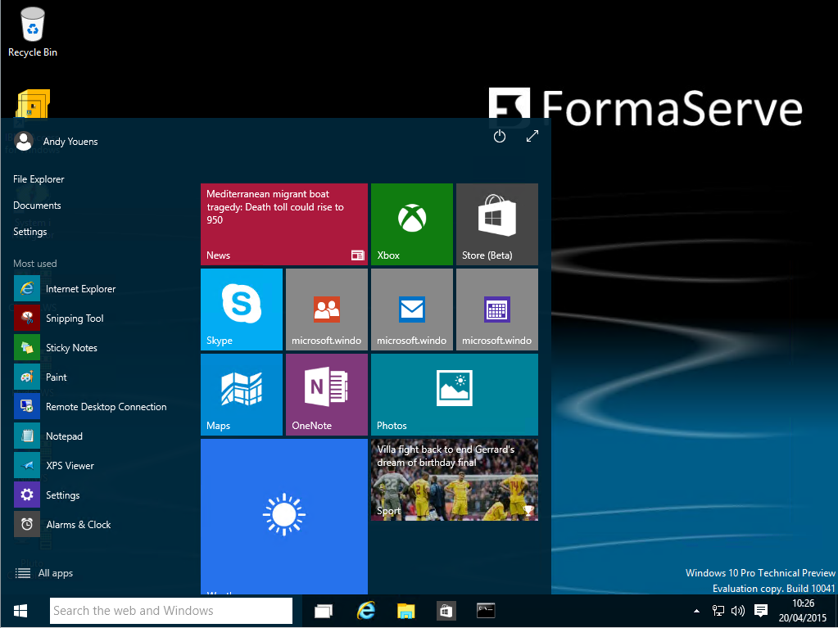Open Remote Desktop Connection
This screenshot has height=628, width=838.
[x=105, y=407]
